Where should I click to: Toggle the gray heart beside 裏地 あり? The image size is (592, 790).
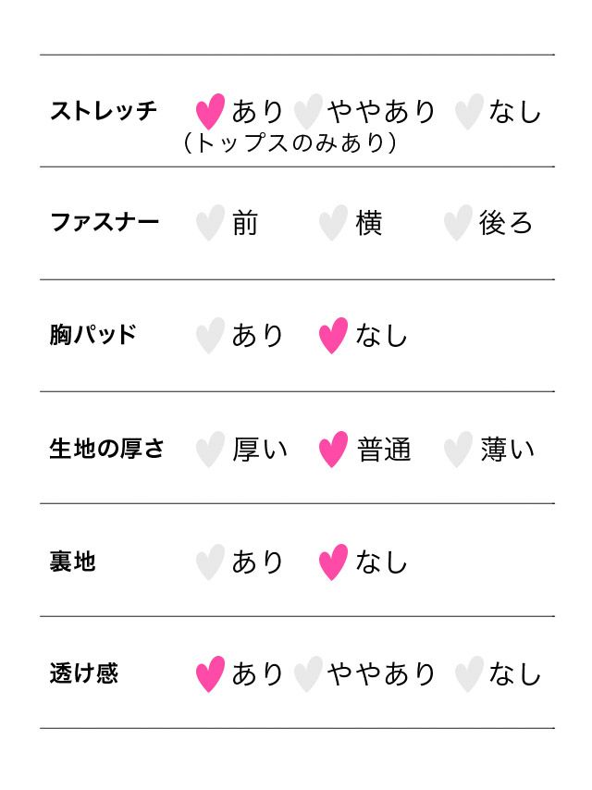(x=210, y=562)
